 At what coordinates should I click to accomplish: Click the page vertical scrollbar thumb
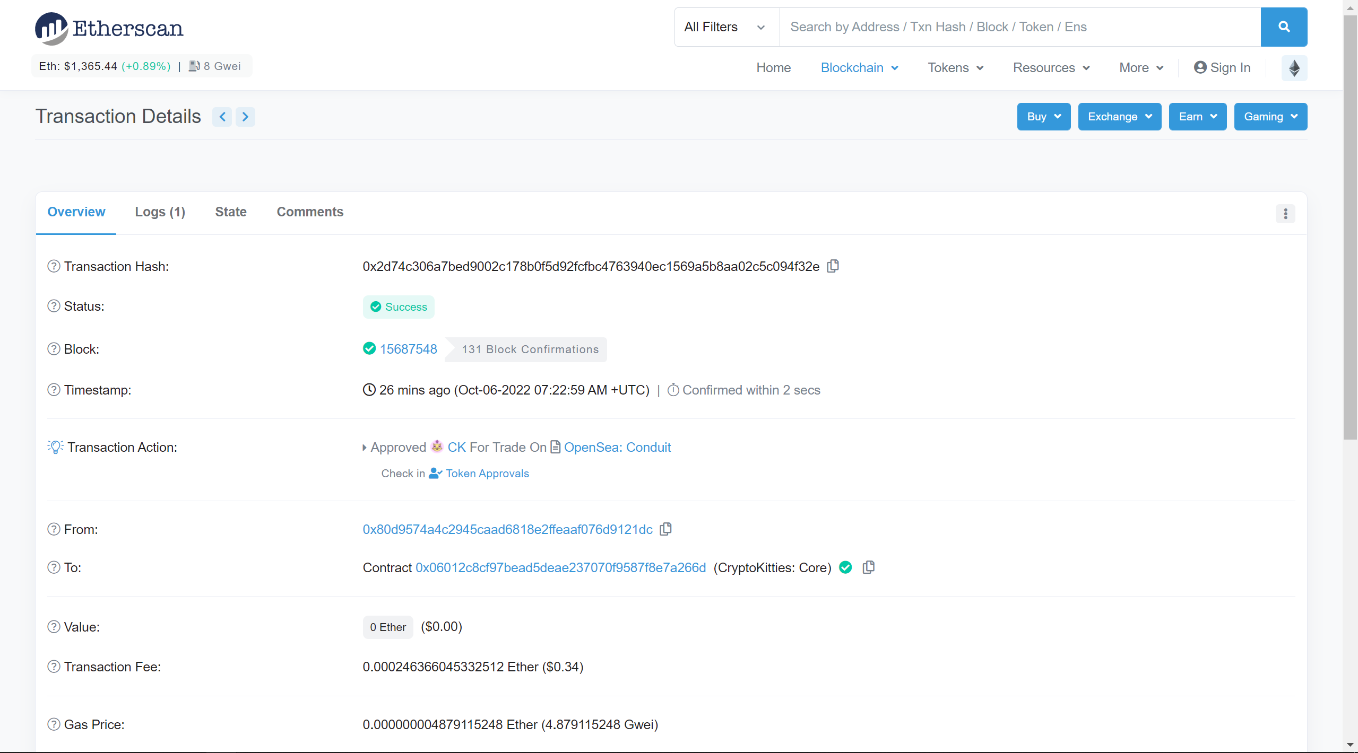tap(1350, 228)
